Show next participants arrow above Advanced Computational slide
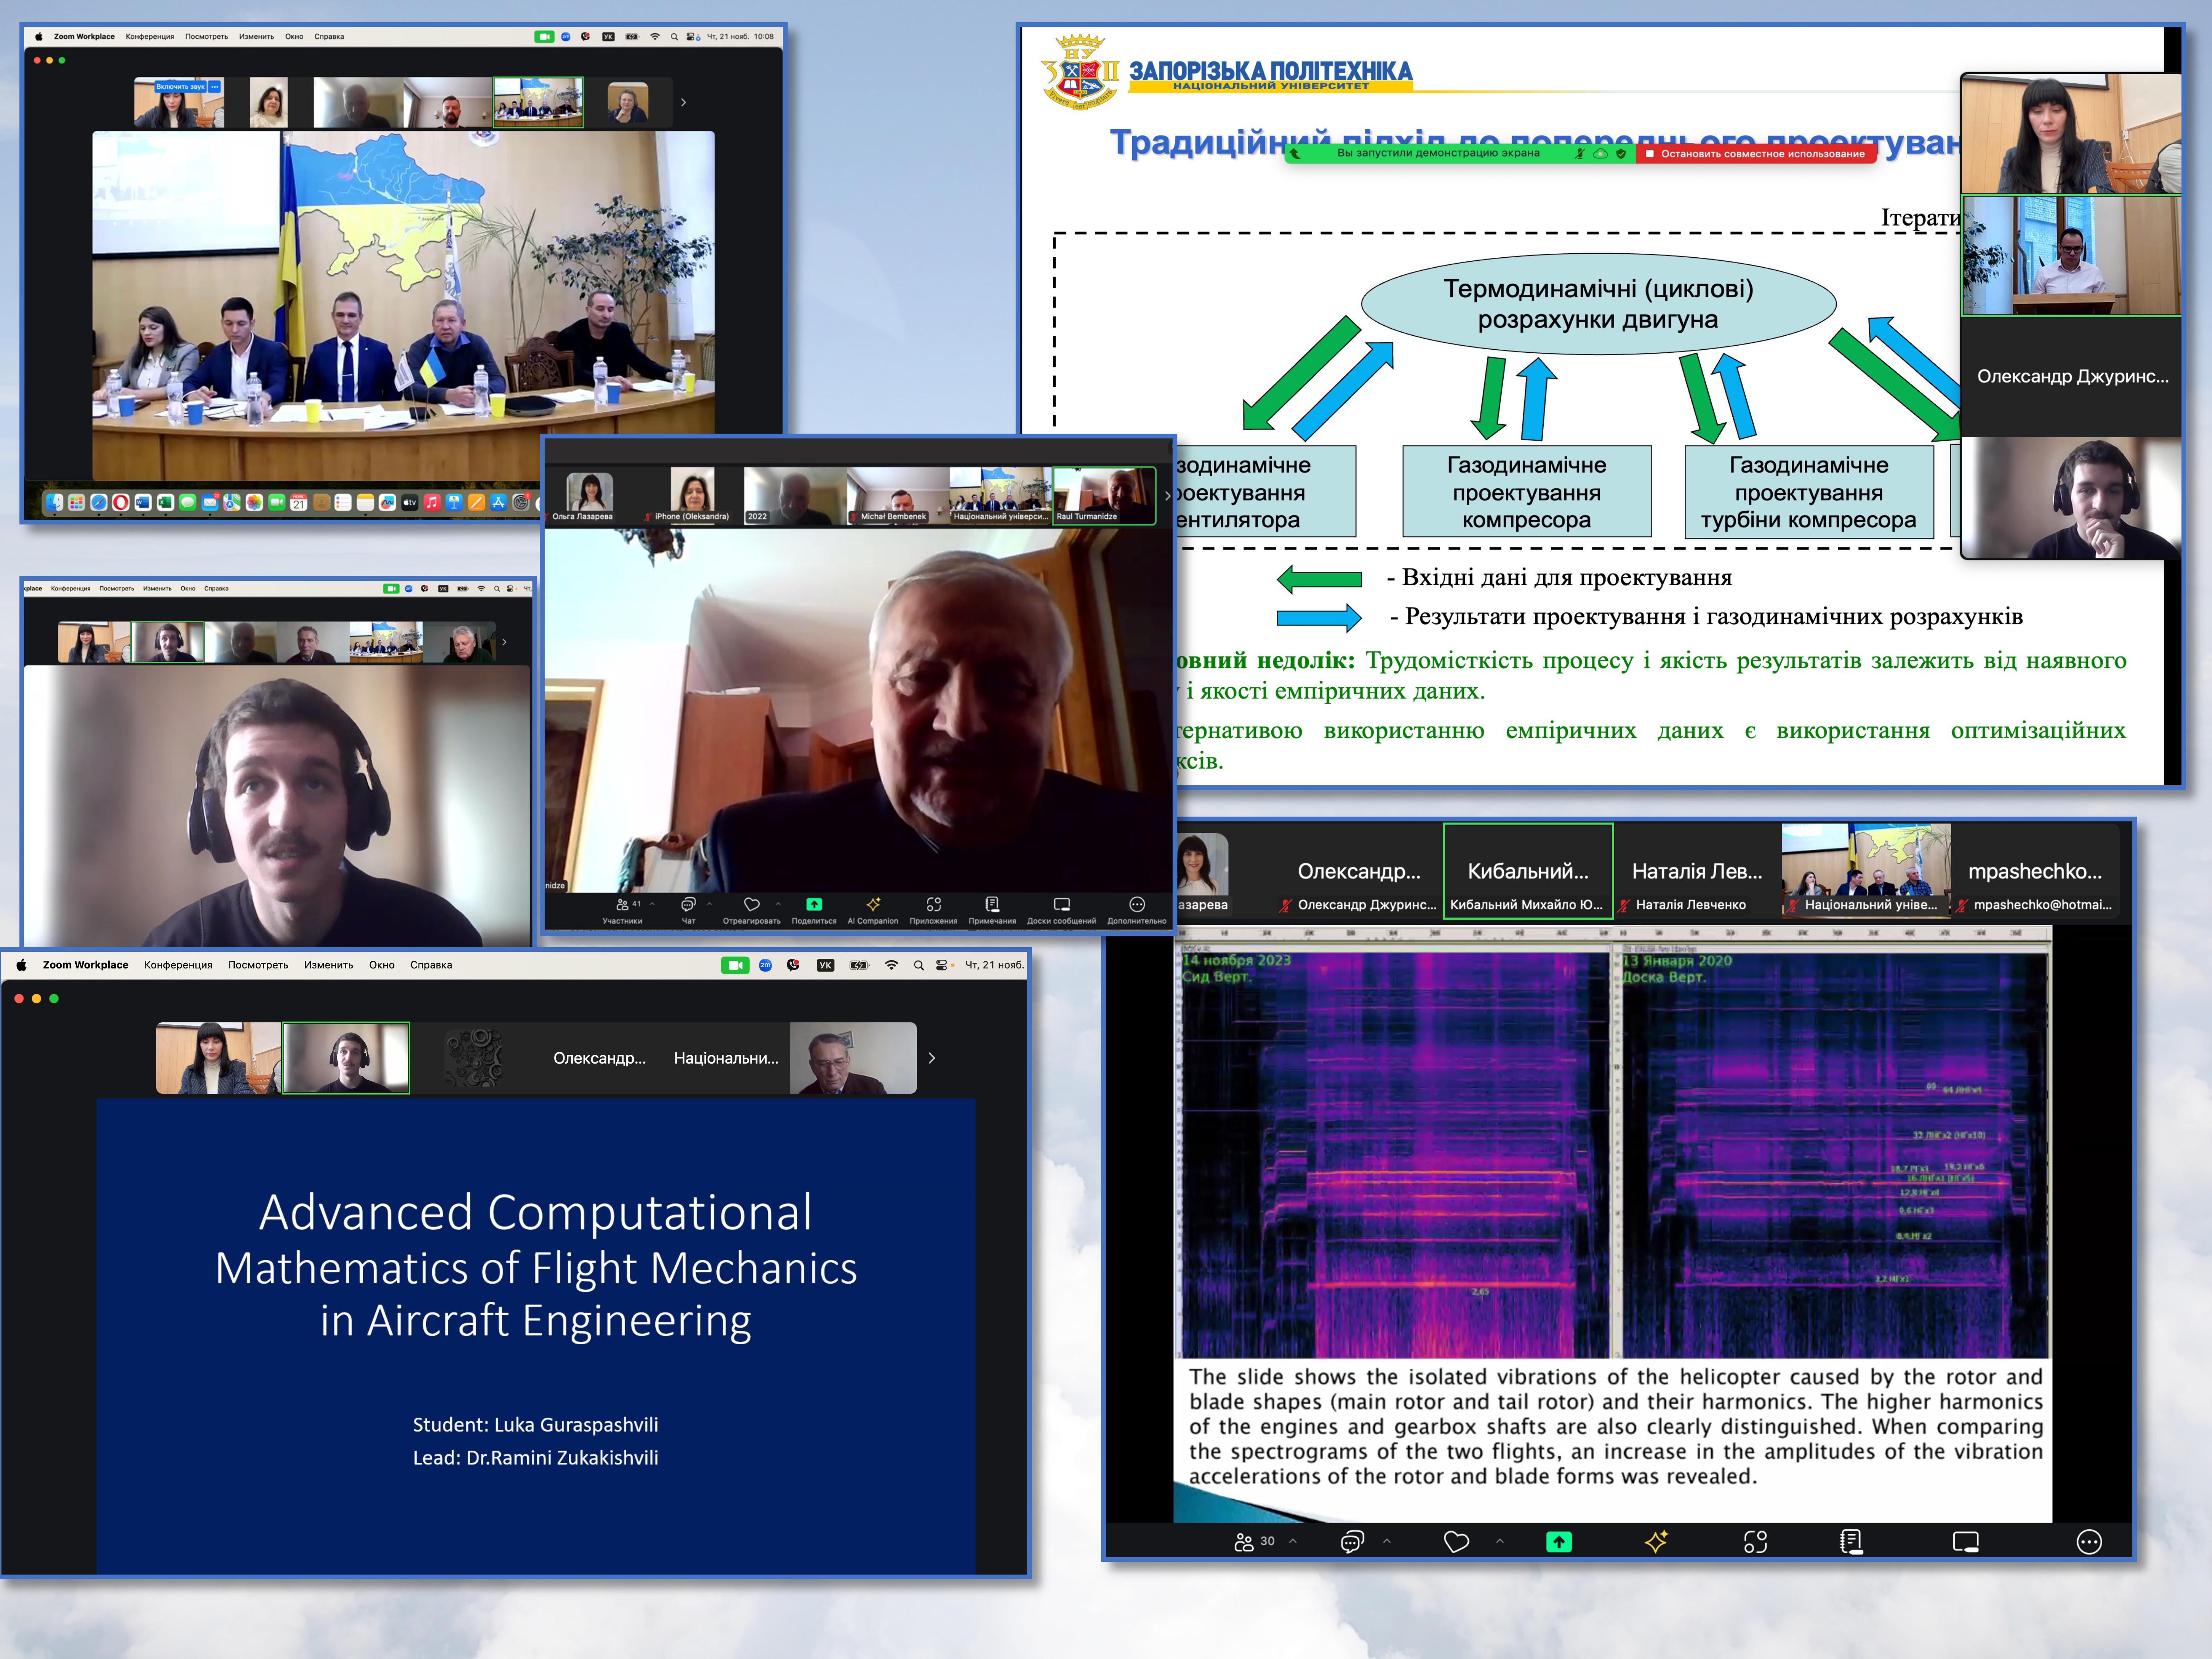Screen dimensions: 2212x1659 click(x=932, y=1058)
